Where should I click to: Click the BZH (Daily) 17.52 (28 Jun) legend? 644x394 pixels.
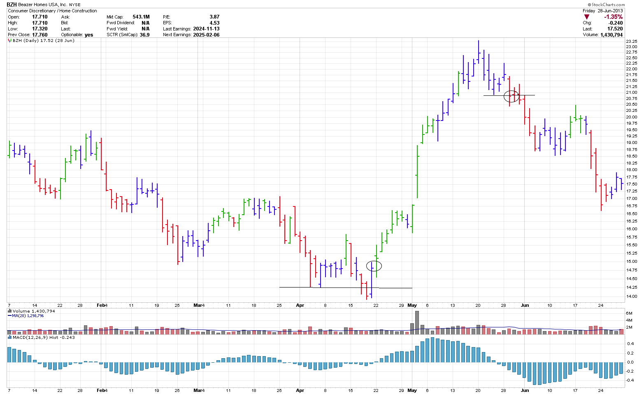click(x=44, y=41)
